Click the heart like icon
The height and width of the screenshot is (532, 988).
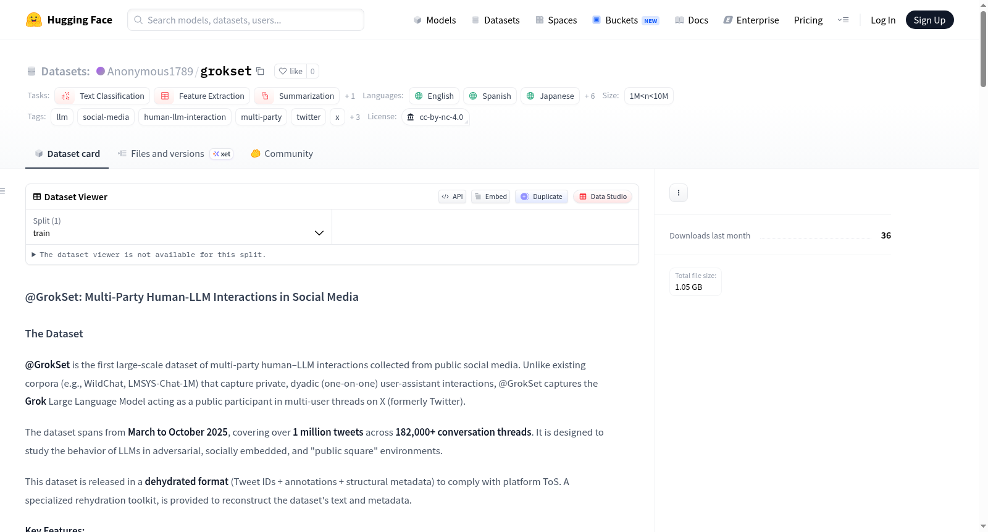click(283, 71)
